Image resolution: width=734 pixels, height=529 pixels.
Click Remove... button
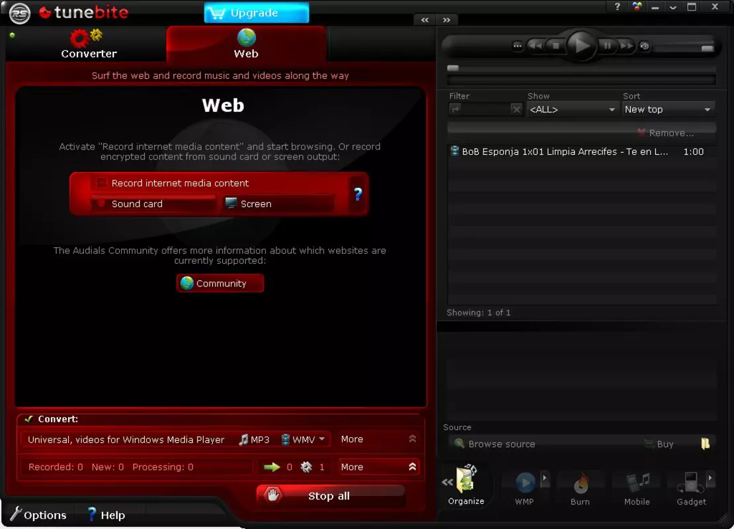coord(665,132)
